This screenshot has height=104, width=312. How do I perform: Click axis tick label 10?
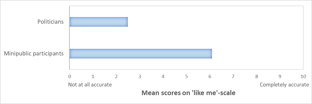[x=303, y=76]
